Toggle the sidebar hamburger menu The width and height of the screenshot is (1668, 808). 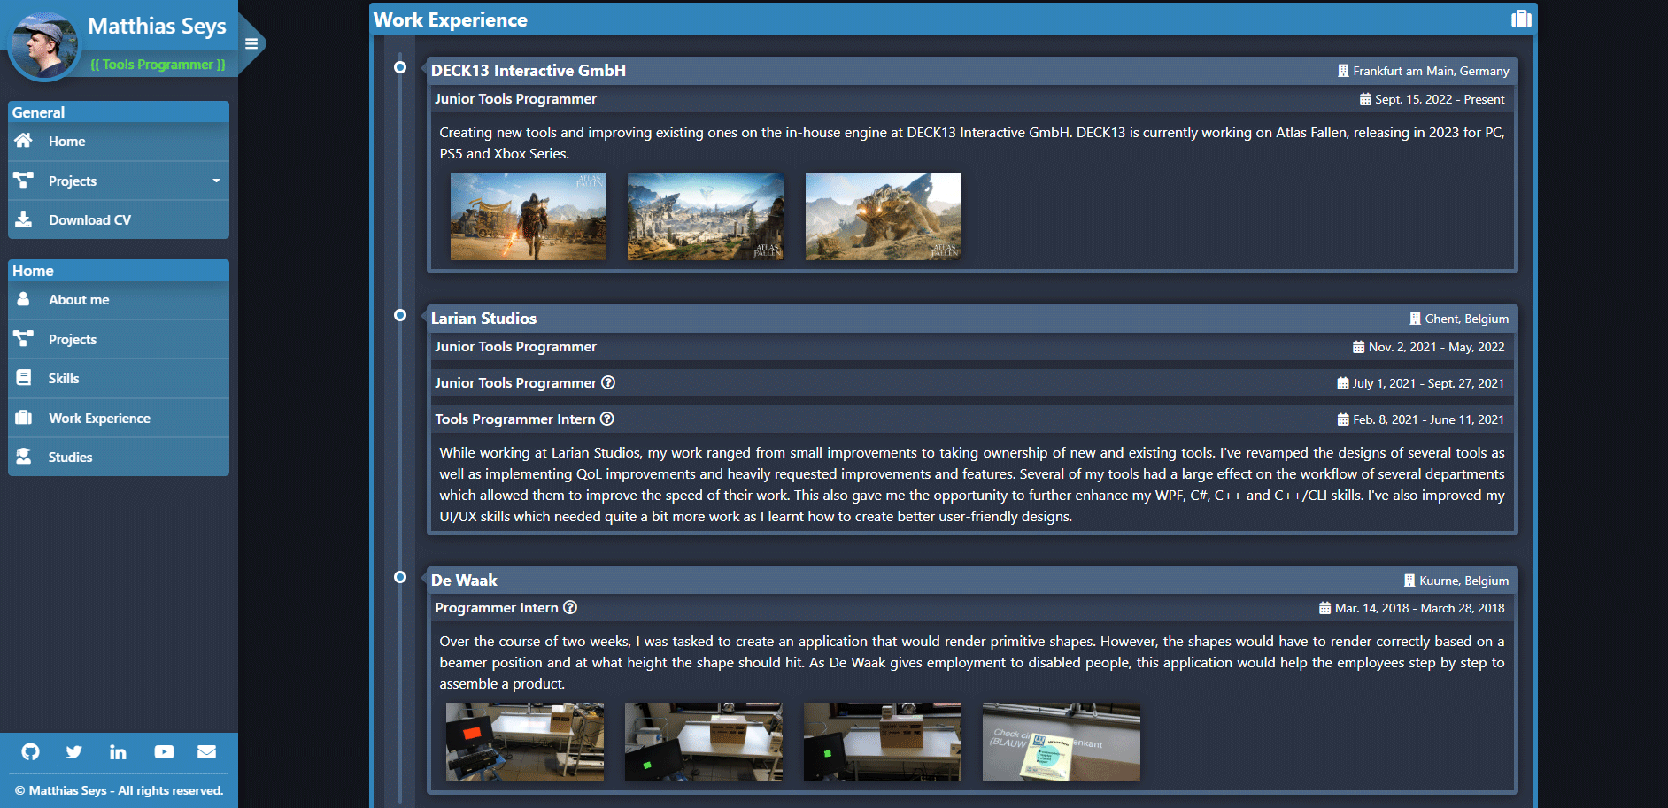[251, 43]
